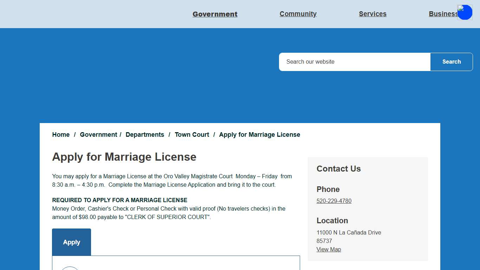Click the Apply for Marriage License breadcrumb

259,135
